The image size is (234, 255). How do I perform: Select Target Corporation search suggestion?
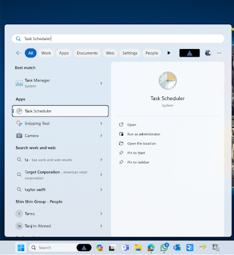point(61,175)
